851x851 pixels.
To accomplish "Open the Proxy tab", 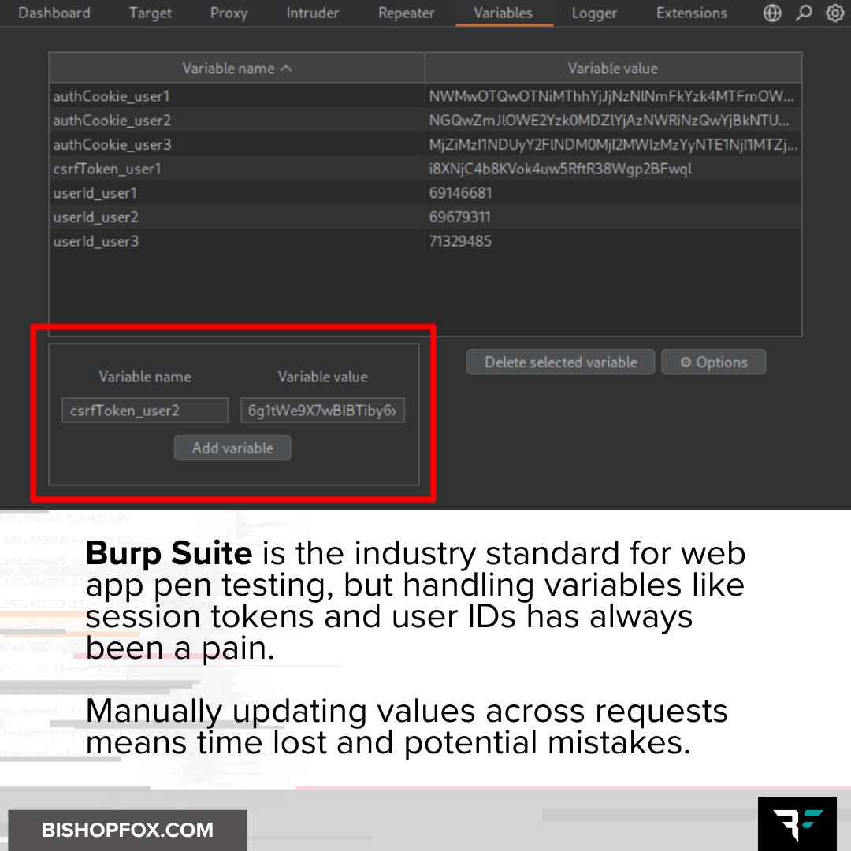I will pos(229,13).
